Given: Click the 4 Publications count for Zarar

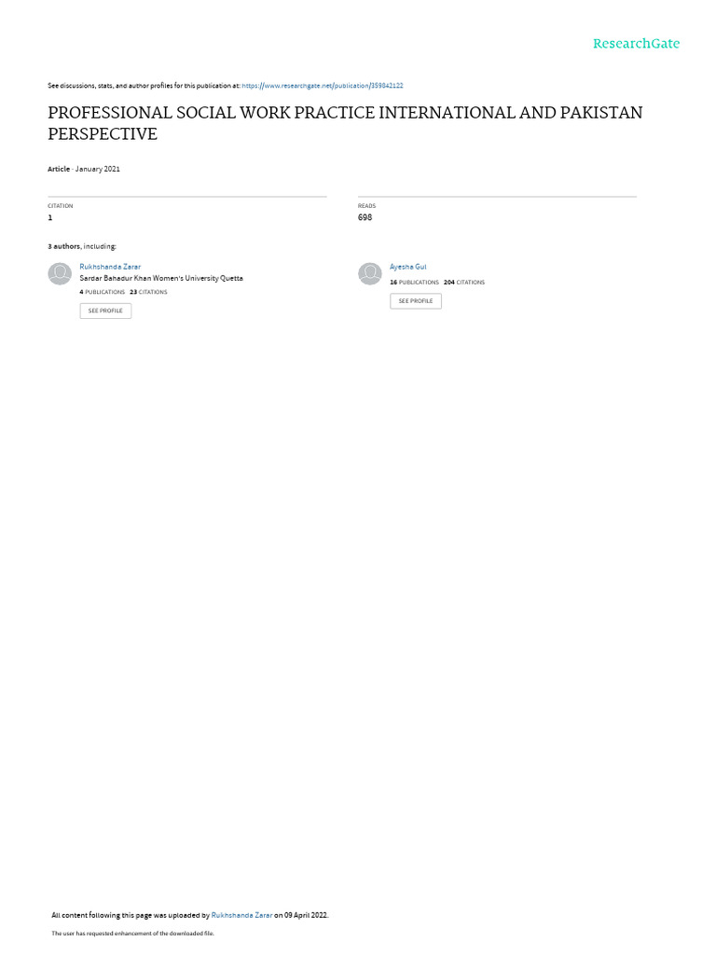Looking at the screenshot, I should (x=103, y=292).
